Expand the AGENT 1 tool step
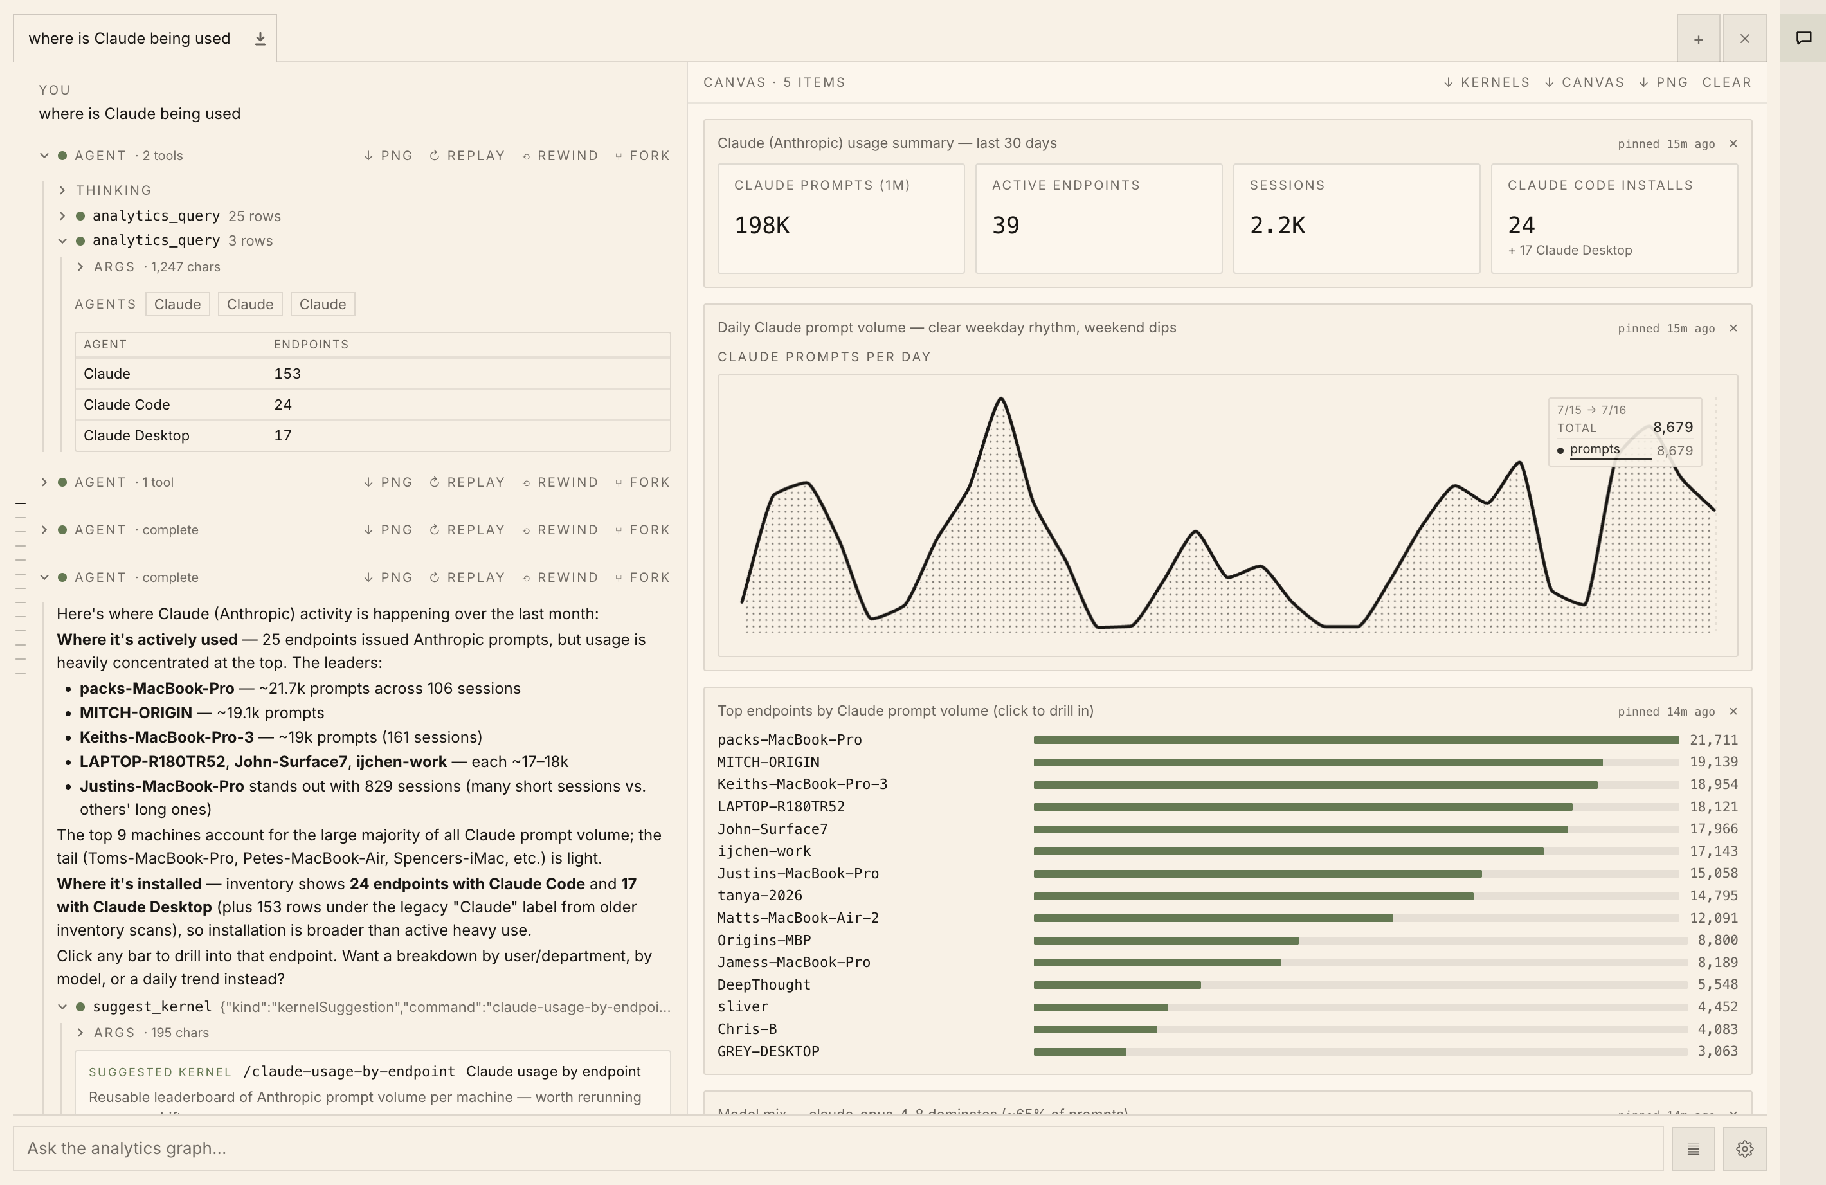 44,482
